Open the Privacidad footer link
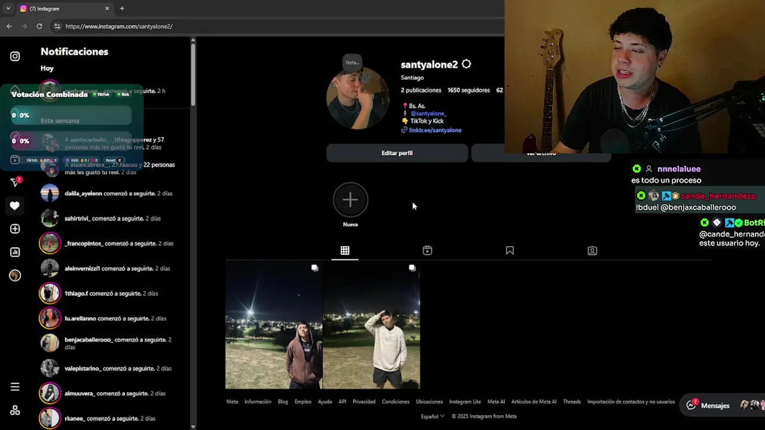765x430 pixels. [364, 402]
